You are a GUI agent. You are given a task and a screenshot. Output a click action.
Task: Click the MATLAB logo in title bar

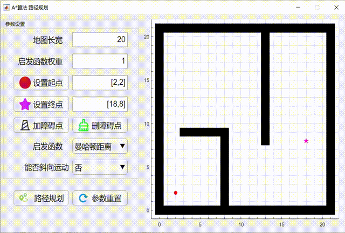pyautogui.click(x=6, y=8)
